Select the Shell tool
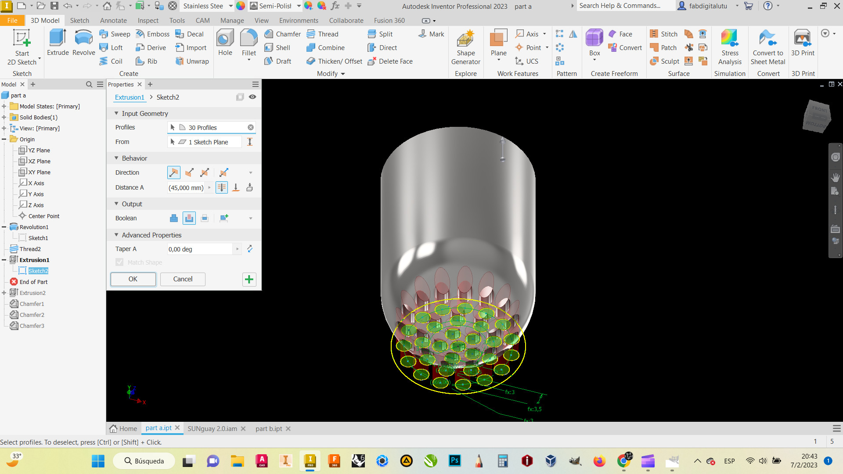Viewport: 843px width, 474px height. [x=277, y=47]
